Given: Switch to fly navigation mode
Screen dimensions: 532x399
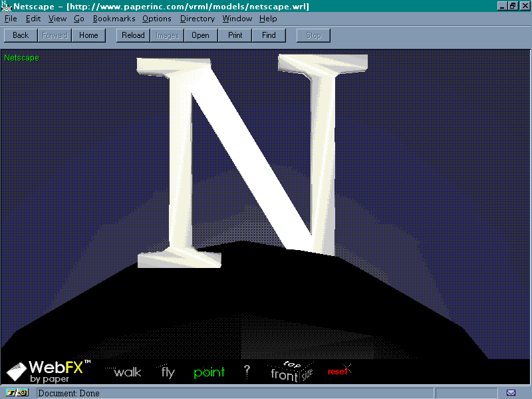Looking at the screenshot, I should pyautogui.click(x=168, y=372).
